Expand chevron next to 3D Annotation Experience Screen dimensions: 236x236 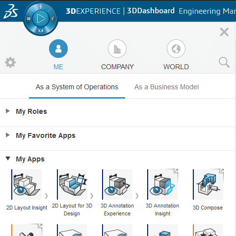(137, 196)
